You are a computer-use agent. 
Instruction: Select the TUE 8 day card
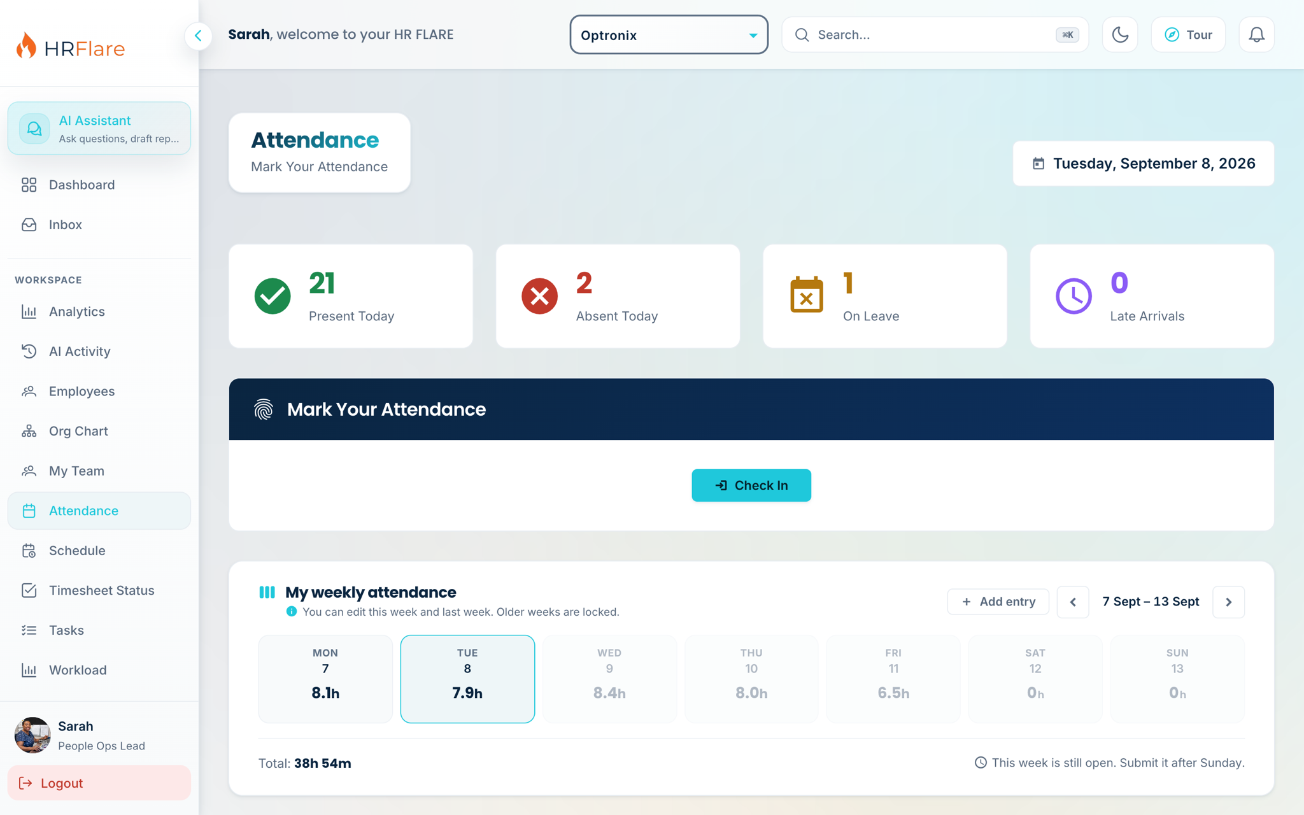pos(467,679)
